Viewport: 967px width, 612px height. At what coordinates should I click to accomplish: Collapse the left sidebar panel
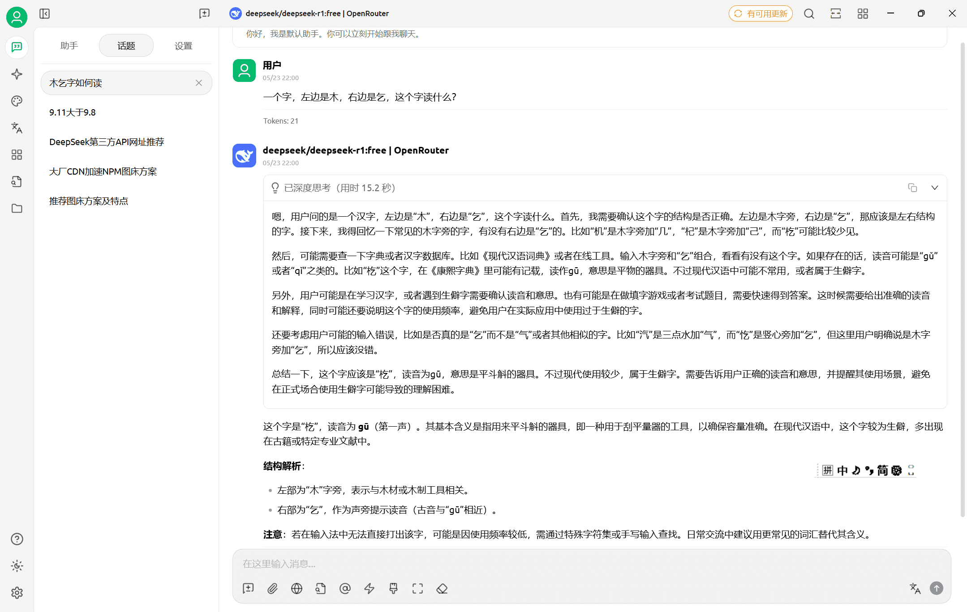44,13
